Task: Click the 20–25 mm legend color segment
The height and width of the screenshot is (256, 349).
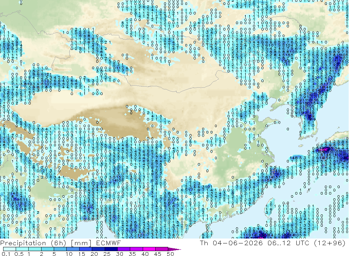Action: tap(98, 249)
